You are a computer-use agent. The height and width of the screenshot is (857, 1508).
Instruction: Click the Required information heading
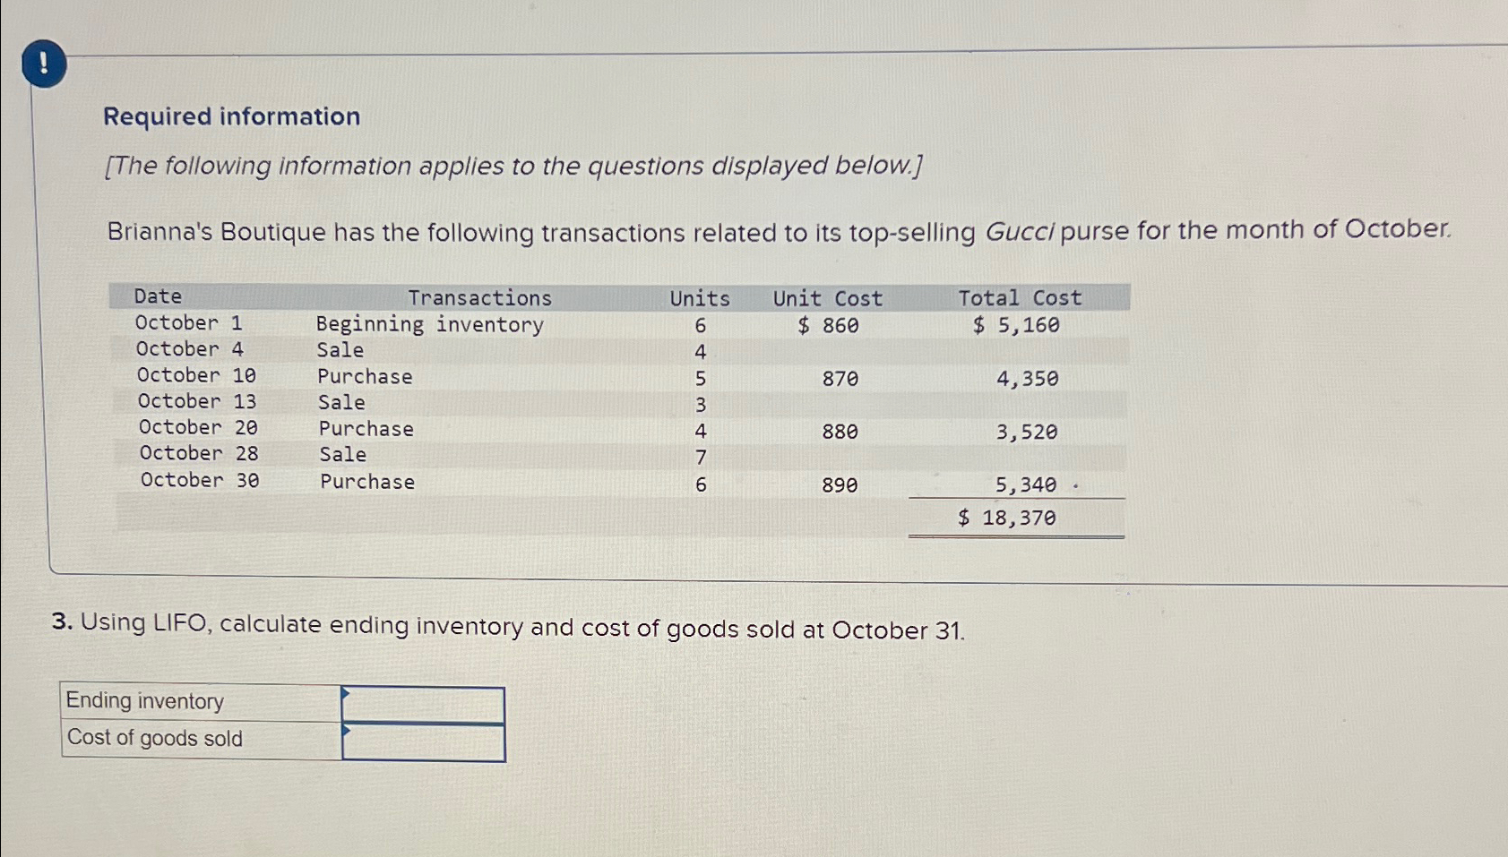232,116
